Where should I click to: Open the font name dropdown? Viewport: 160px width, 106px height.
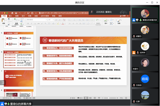[x=37, y=20]
